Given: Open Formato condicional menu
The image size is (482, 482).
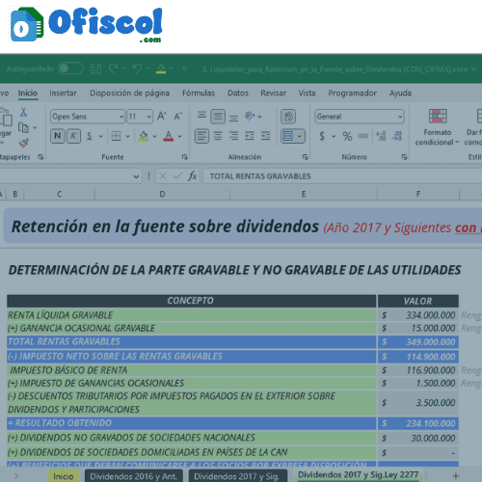Looking at the screenshot, I should click(437, 128).
